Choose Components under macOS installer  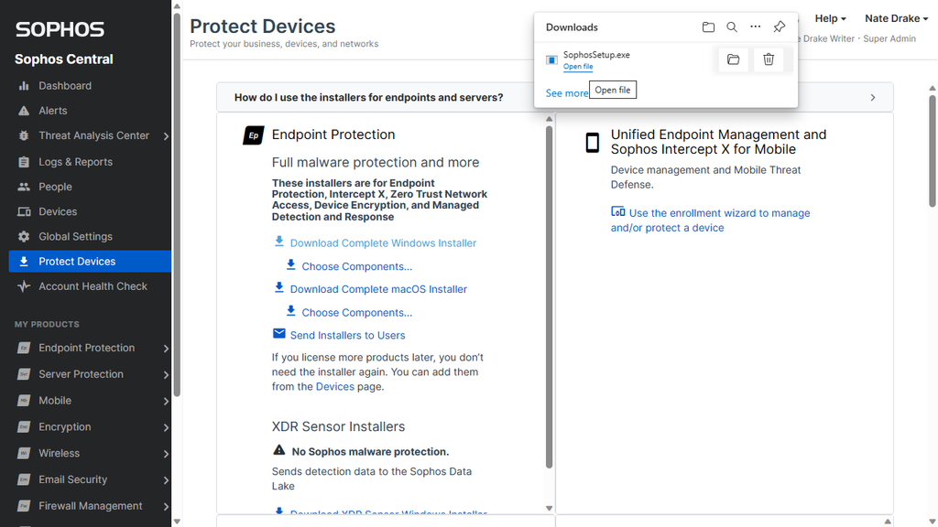click(356, 313)
